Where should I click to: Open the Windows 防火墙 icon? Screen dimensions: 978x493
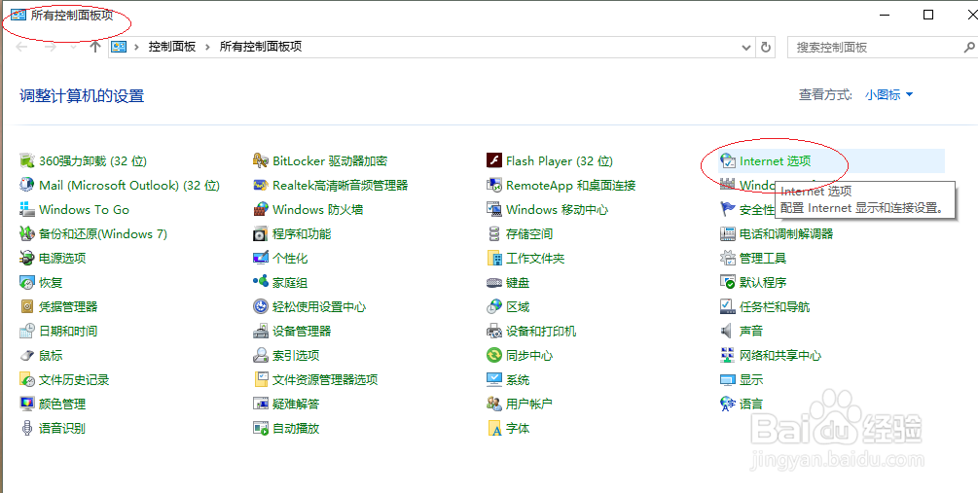[x=261, y=209]
